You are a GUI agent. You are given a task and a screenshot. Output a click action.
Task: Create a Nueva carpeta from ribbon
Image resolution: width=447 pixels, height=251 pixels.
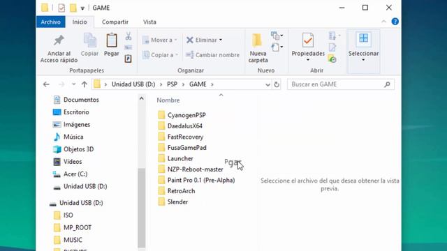click(258, 47)
